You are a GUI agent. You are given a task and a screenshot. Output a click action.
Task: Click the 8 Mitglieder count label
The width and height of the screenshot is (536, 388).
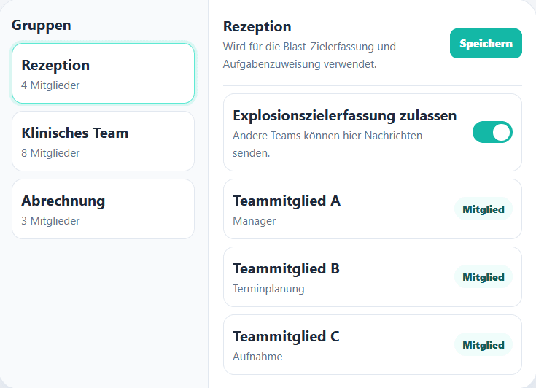click(50, 153)
